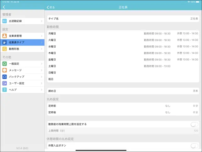Screen dimensions: 202x152
Task: Click 定時後 minutes value 0 分
Action: [195, 112]
